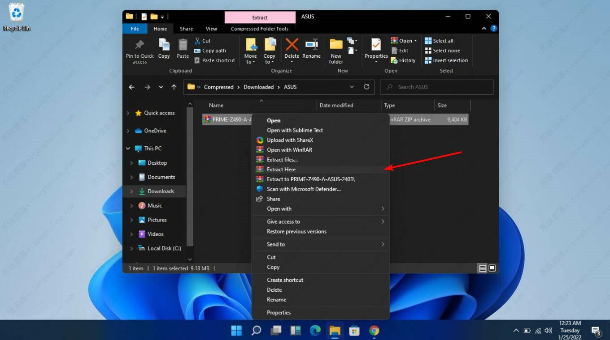Viewport: 610px width, 340px height.
Task: Click the Pin to Quick access icon
Action: (x=139, y=45)
